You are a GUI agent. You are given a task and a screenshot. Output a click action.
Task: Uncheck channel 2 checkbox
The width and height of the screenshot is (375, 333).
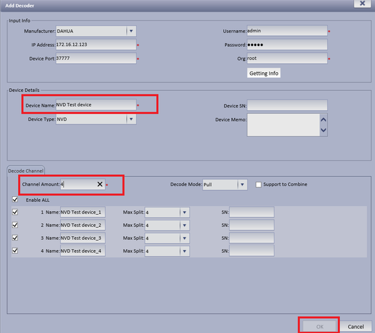(15, 225)
